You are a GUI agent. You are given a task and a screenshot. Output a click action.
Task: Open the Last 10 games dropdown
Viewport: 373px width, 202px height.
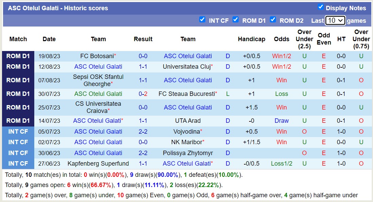click(x=335, y=20)
